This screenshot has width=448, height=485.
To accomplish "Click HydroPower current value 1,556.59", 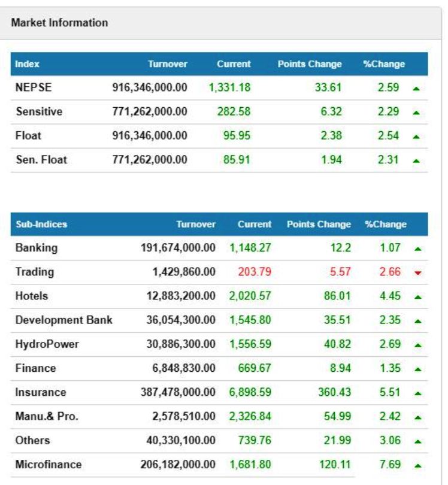I will (250, 344).
